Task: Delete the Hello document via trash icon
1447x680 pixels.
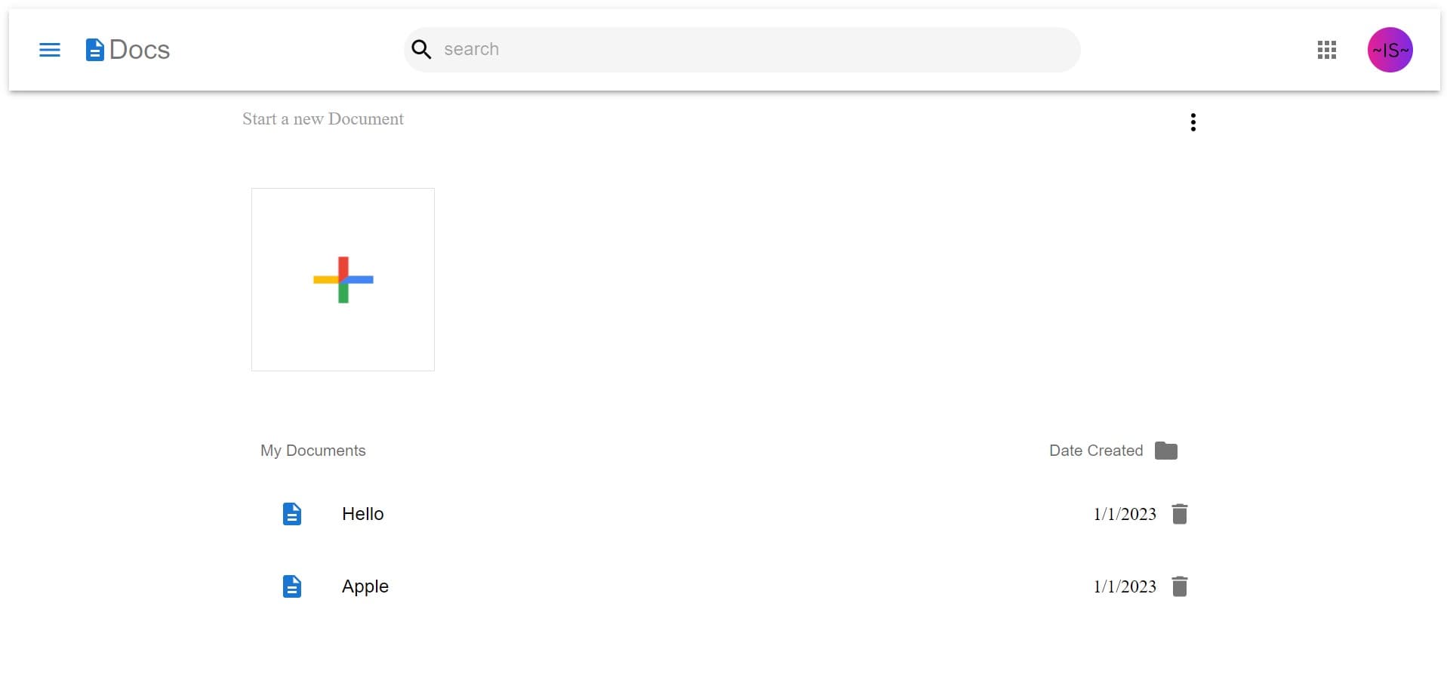Action: 1179,514
